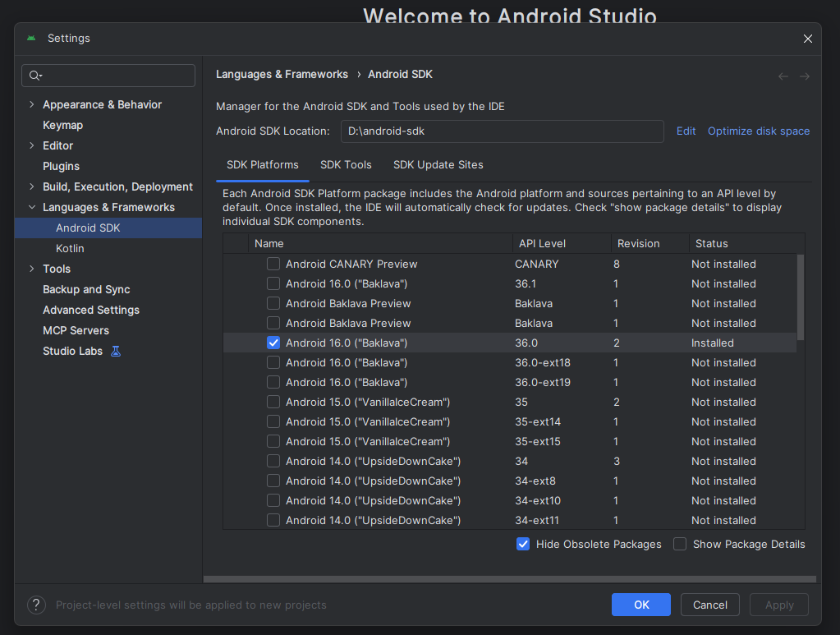Click the Android logo in Settings title bar

pos(31,38)
